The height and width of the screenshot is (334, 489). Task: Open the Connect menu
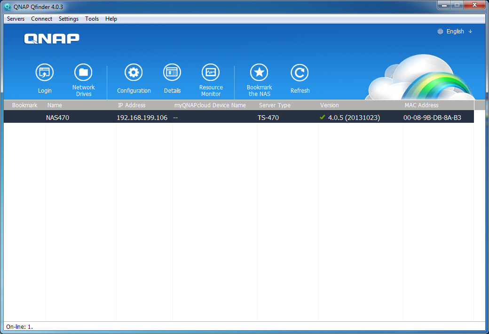[x=41, y=19]
